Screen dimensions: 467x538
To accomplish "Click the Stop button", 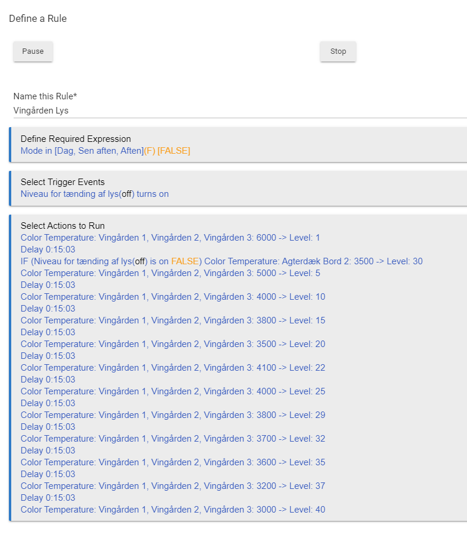I will (x=338, y=51).
